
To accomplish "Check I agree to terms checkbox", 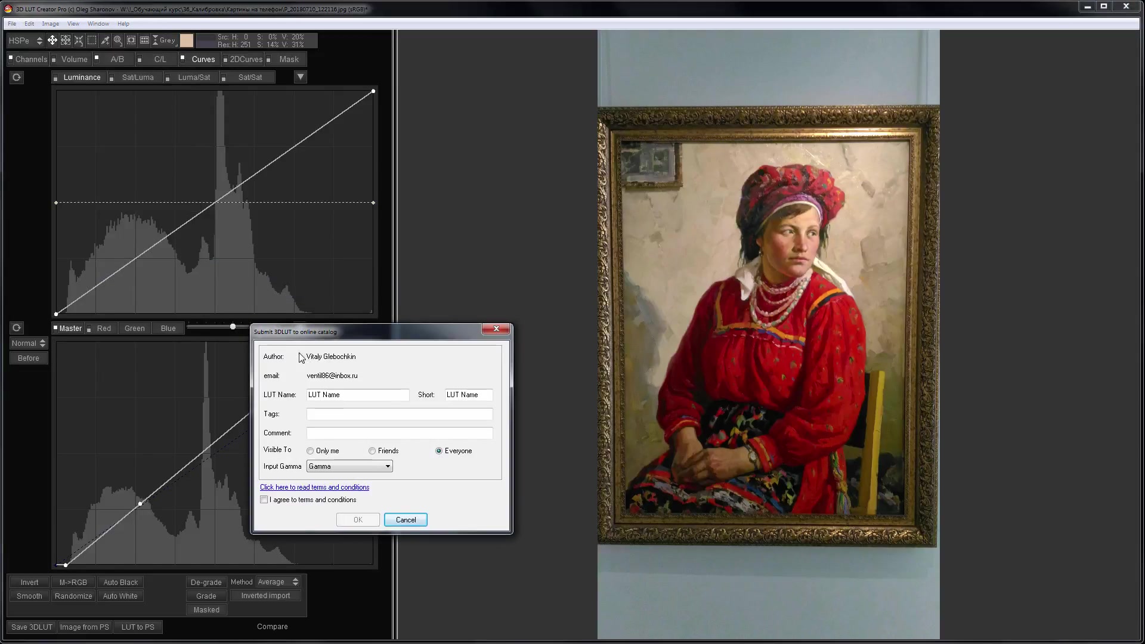I will (264, 499).
